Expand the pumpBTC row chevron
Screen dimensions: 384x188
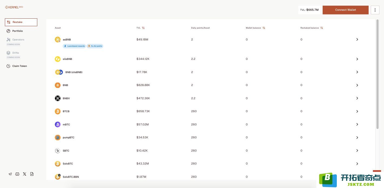[x=357, y=138]
